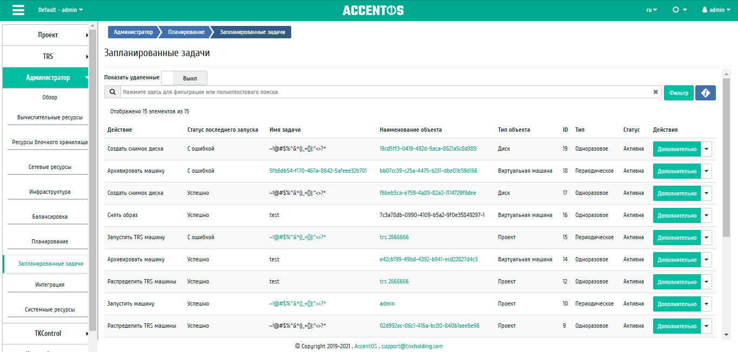Open object link trs 2666666 for ID 15
This screenshot has width=738, height=352.
pyautogui.click(x=394, y=237)
